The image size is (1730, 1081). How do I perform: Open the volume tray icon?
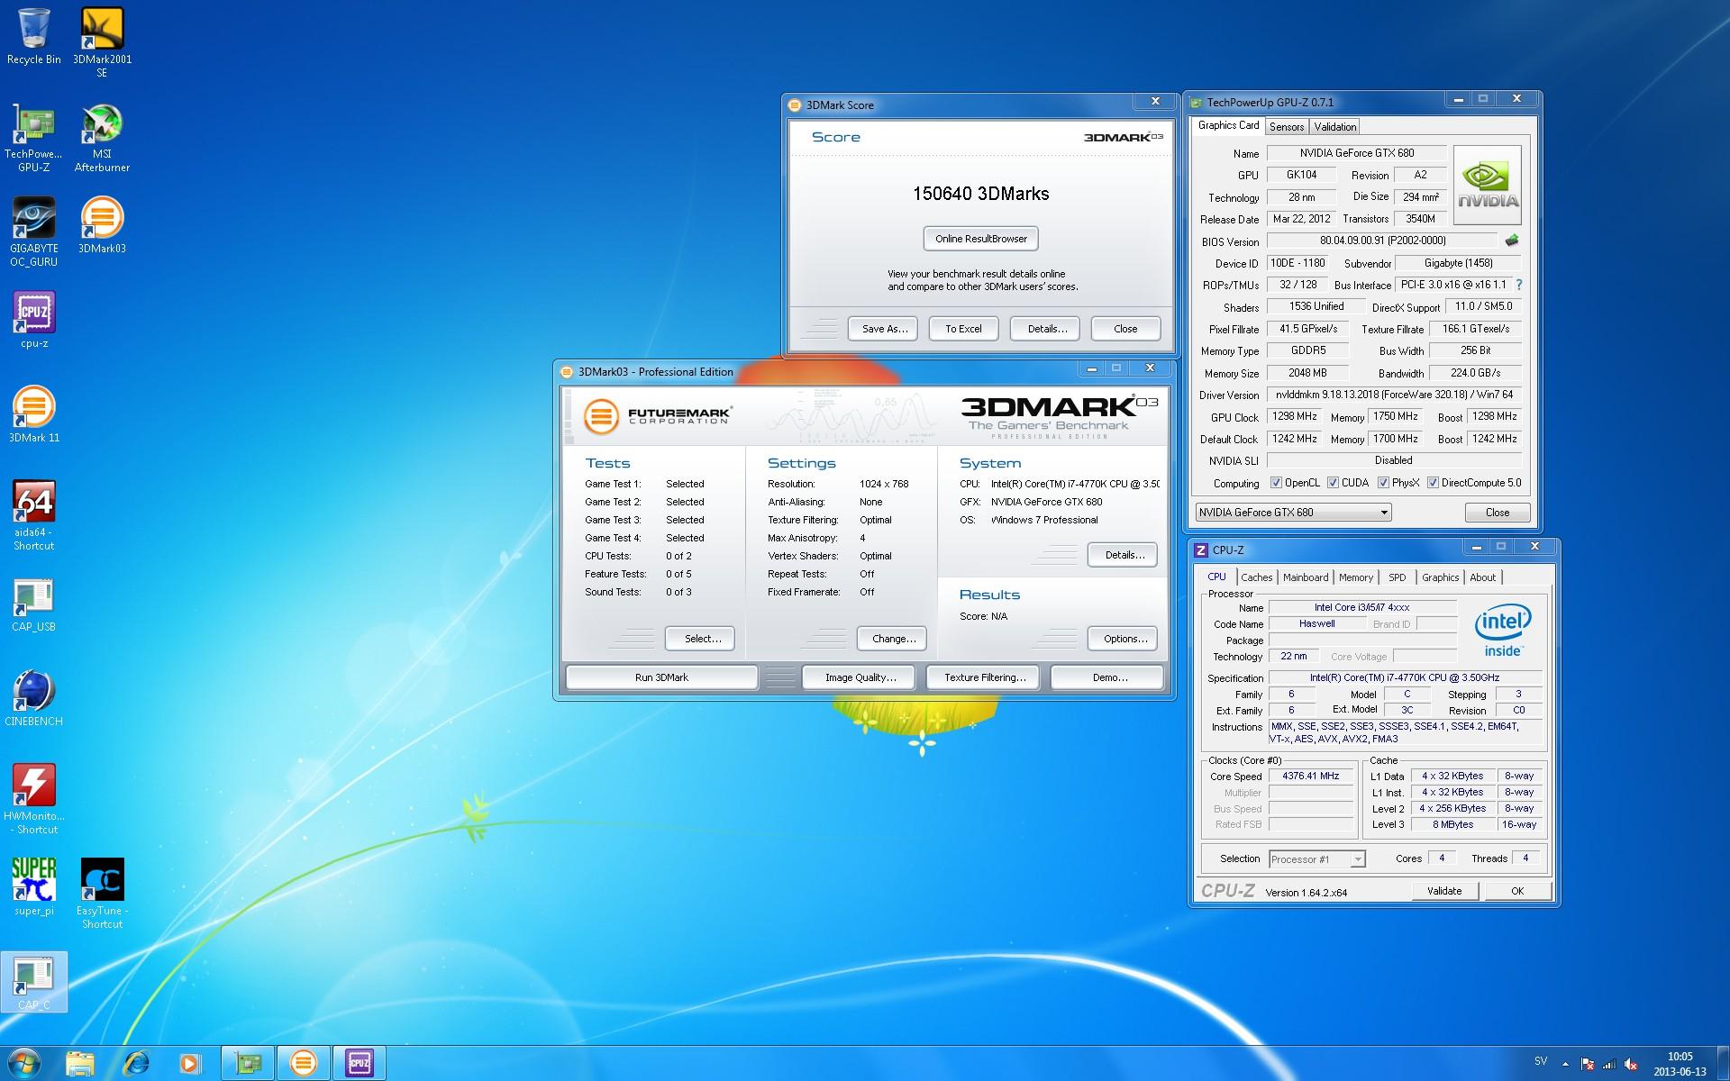[1631, 1065]
